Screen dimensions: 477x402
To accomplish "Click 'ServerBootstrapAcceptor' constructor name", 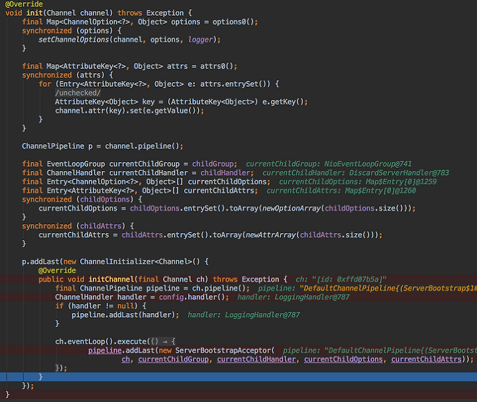I will (x=223, y=350).
